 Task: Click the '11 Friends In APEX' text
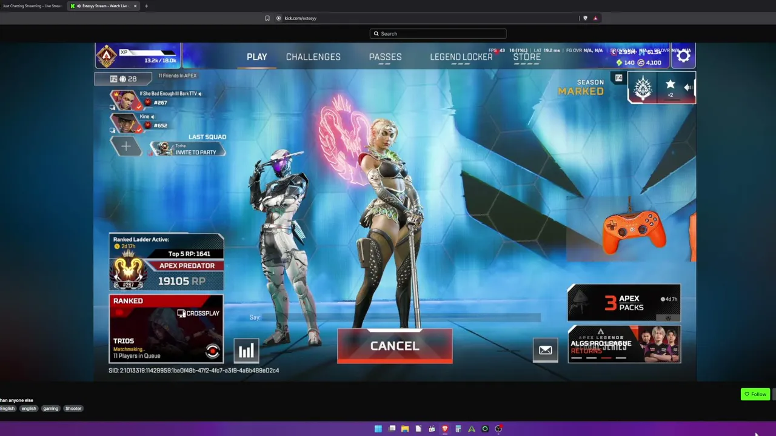pos(178,76)
